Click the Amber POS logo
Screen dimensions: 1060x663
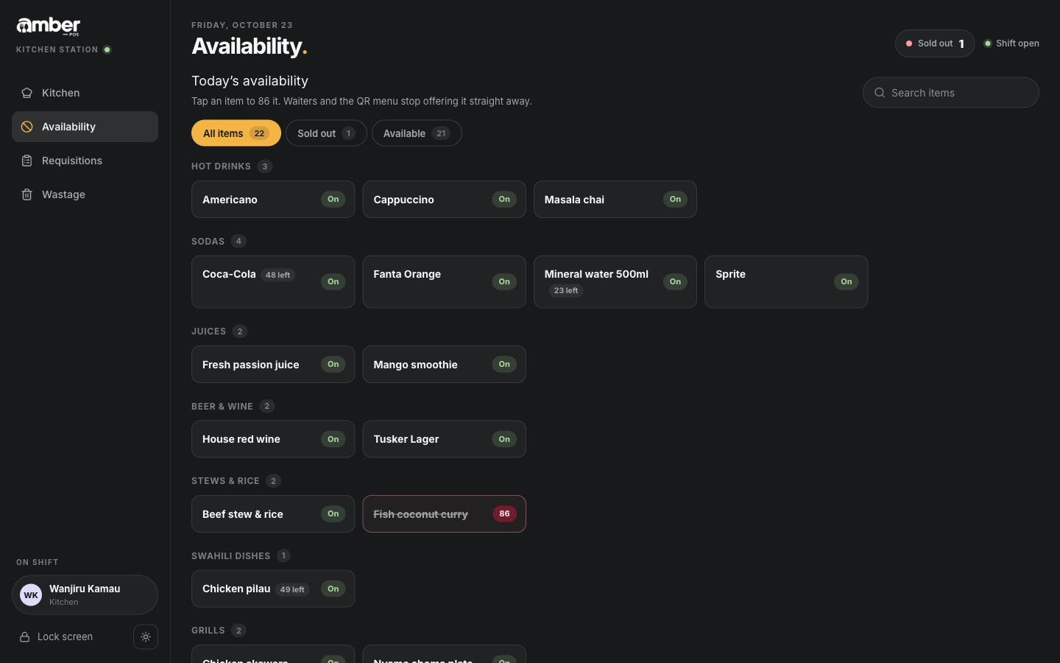coord(49,27)
